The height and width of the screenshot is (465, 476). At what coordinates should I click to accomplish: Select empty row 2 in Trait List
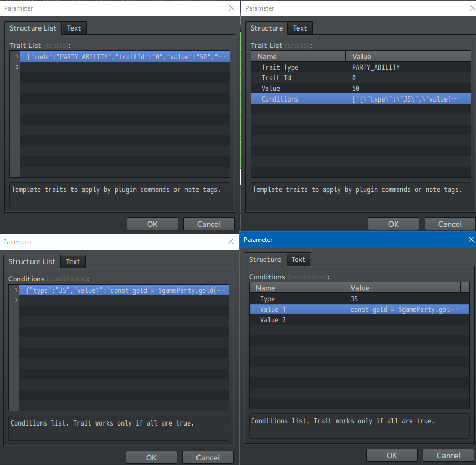click(x=125, y=67)
